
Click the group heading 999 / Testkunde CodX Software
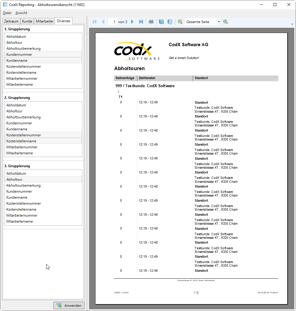(x=145, y=86)
